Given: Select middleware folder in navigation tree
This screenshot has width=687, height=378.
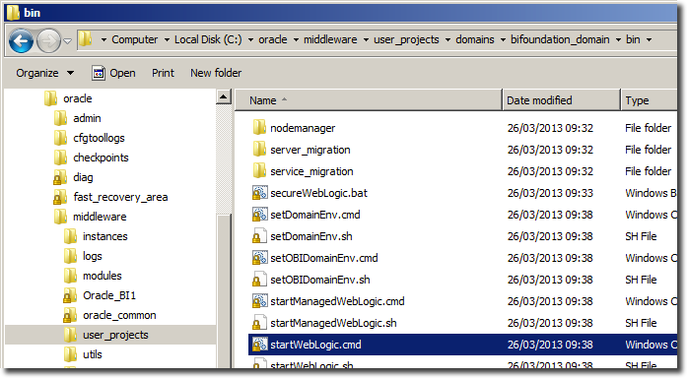Looking at the screenshot, I should tap(100, 217).
